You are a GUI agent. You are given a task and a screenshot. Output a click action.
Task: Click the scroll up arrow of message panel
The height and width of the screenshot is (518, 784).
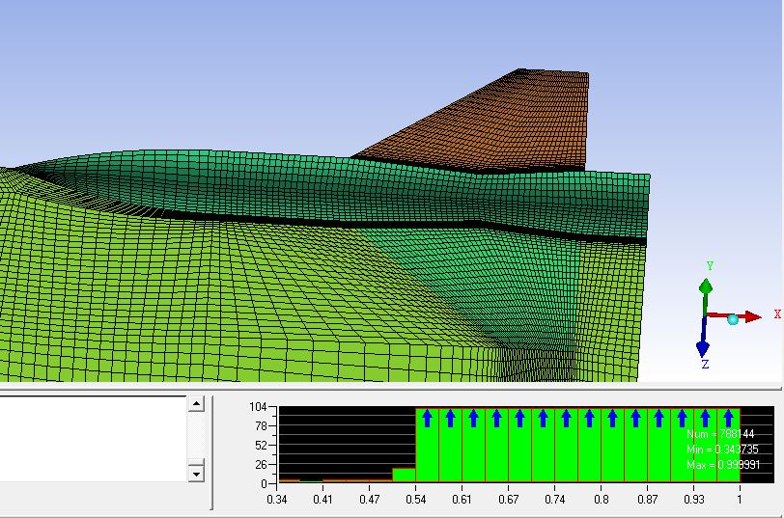click(196, 404)
